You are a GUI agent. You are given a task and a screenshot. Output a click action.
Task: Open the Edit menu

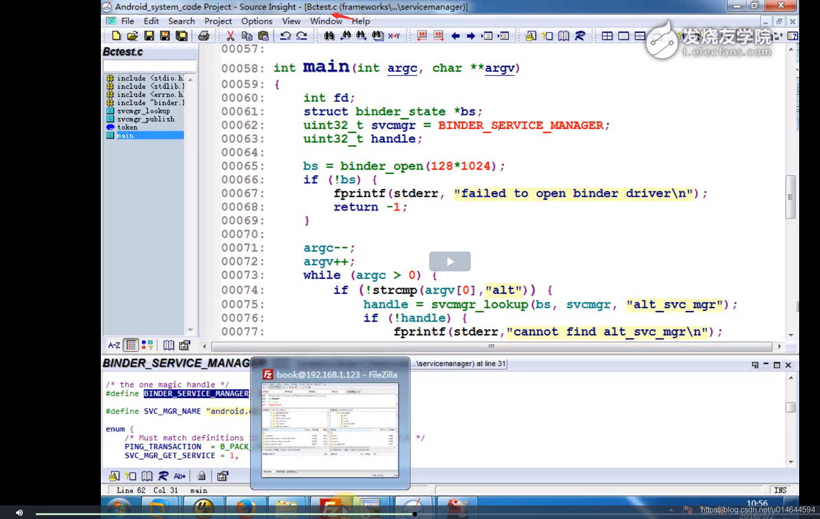point(151,21)
